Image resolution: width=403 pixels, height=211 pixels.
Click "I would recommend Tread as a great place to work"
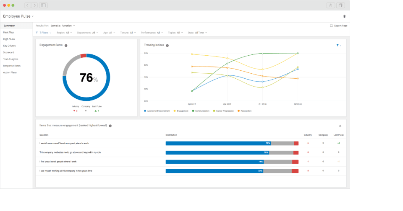[64, 143]
